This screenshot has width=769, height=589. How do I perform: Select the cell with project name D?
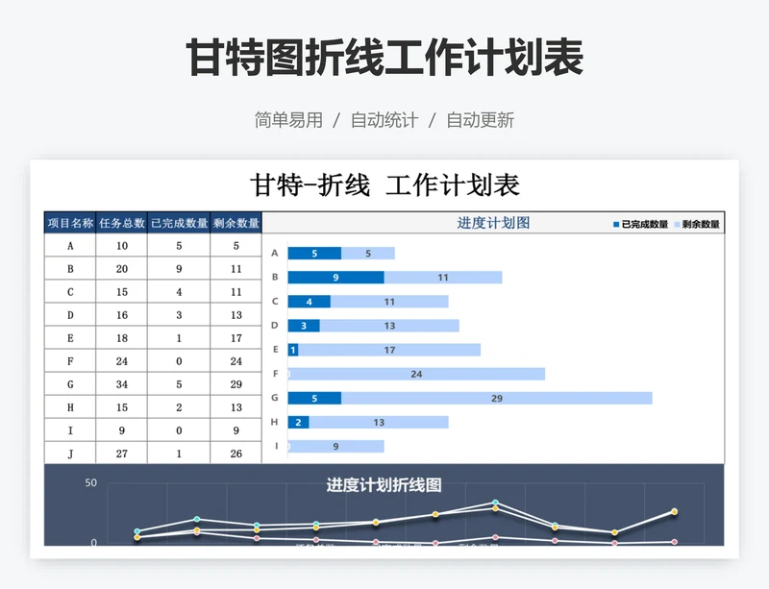[x=70, y=315]
